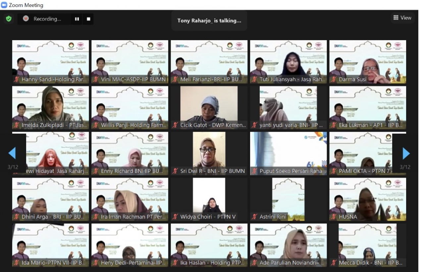The width and height of the screenshot is (424, 272).
Task: Go to previous gallery page with left arrow
Action: (x=12, y=153)
